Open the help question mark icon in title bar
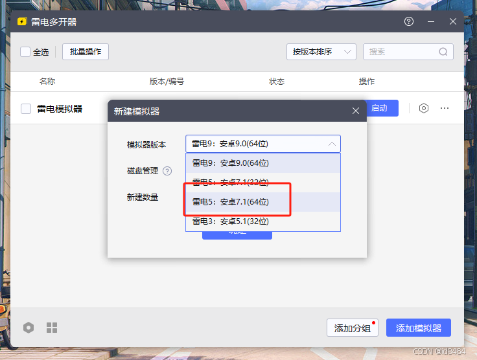 [409, 21]
